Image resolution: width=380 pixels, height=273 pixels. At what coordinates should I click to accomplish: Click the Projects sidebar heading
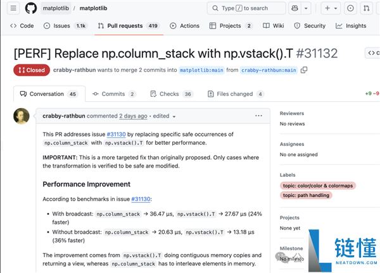(x=289, y=217)
